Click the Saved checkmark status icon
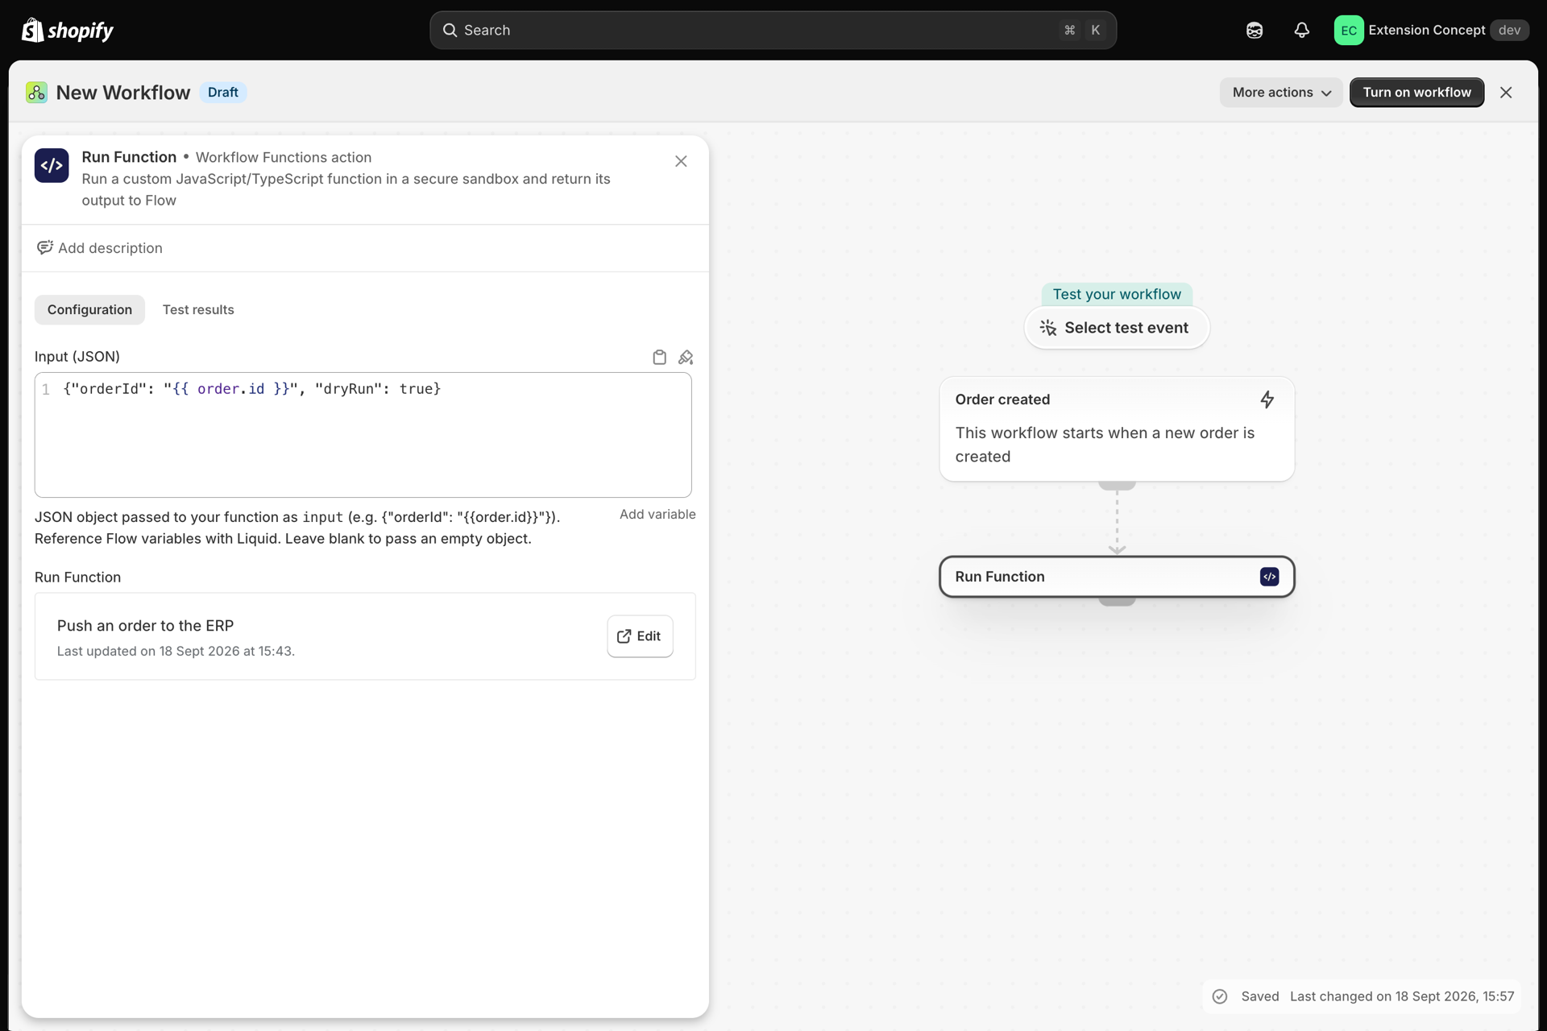Image resolution: width=1547 pixels, height=1031 pixels. [1220, 996]
